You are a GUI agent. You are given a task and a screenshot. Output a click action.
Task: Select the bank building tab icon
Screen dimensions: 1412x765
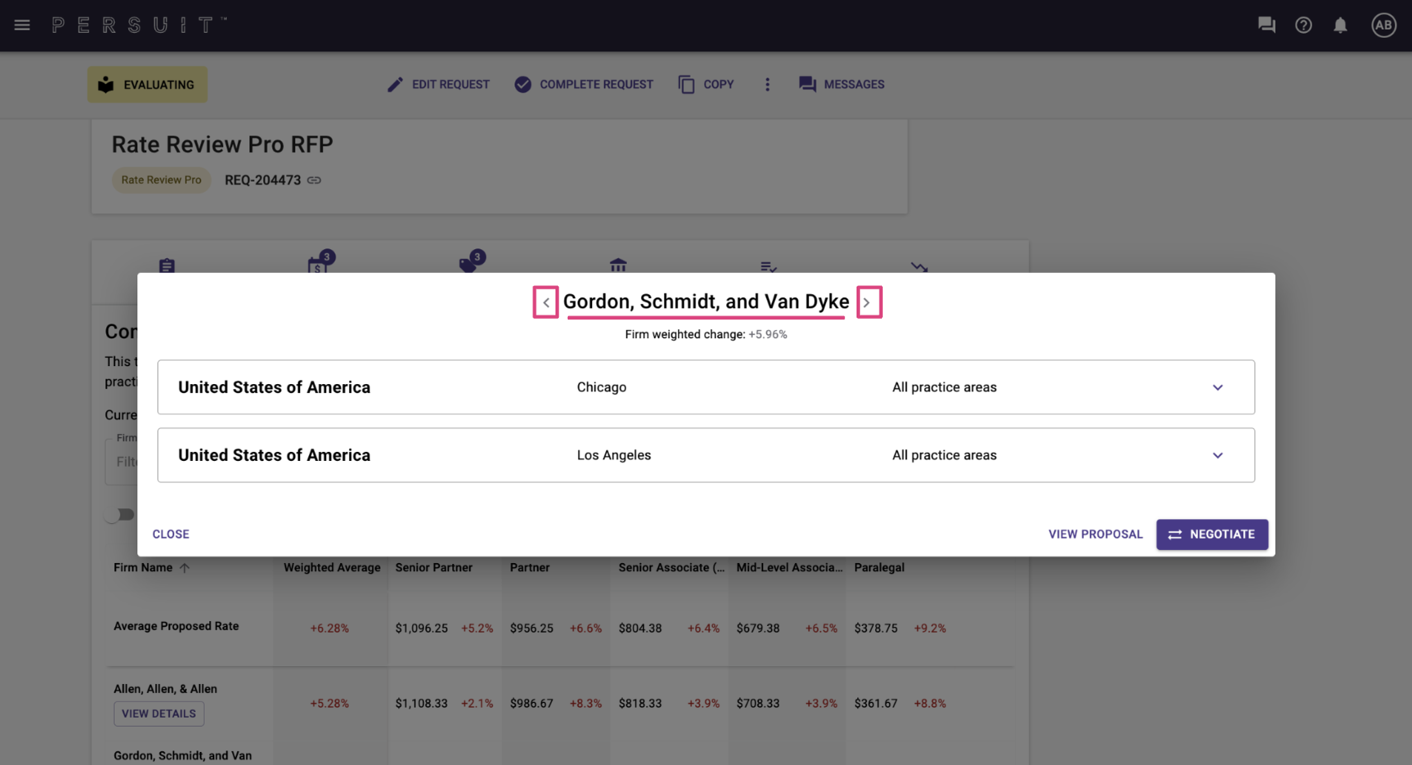(618, 266)
